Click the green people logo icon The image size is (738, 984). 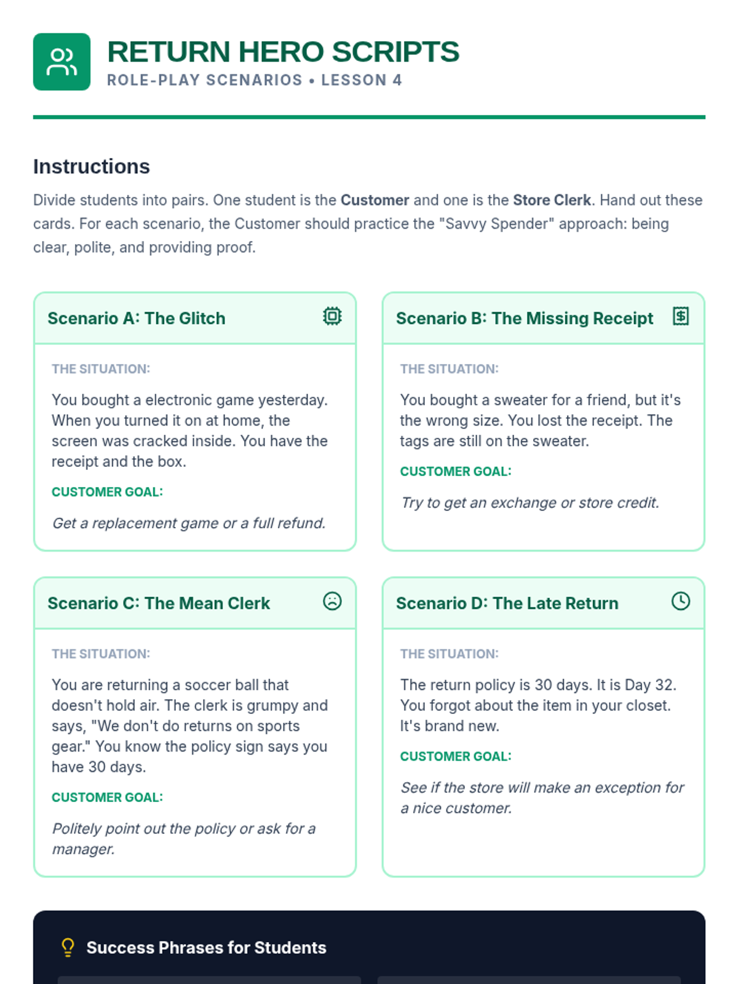click(61, 61)
